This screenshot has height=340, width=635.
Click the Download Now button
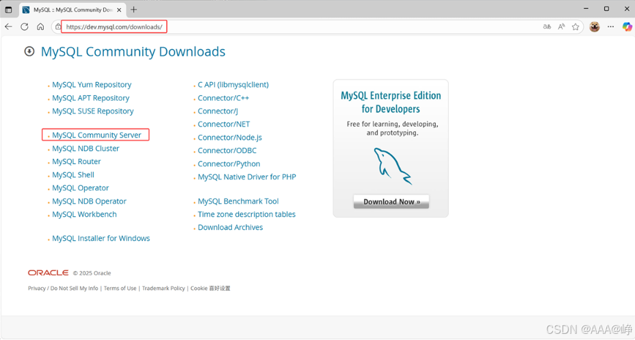(391, 202)
